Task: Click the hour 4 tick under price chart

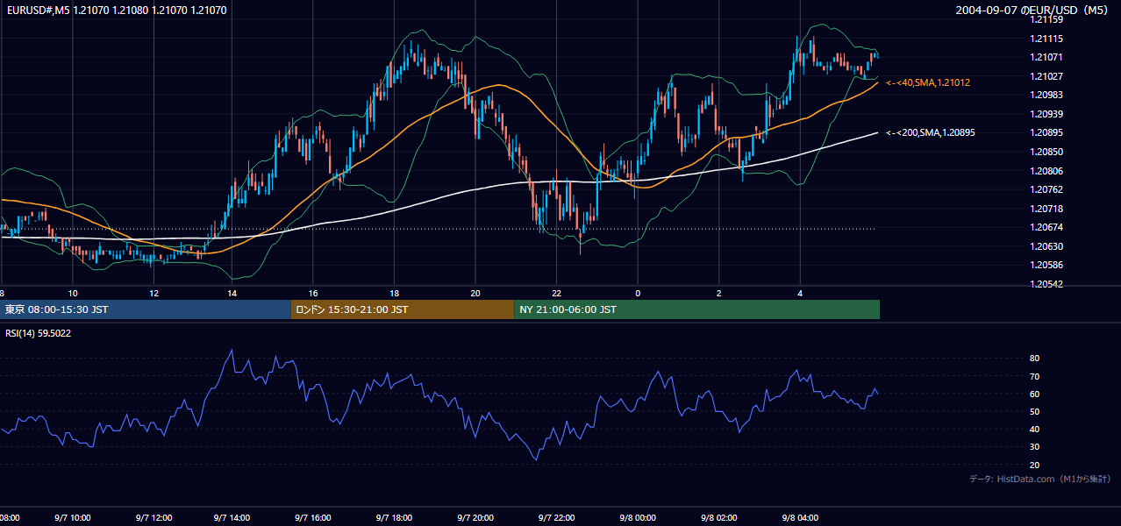Action: 800,293
